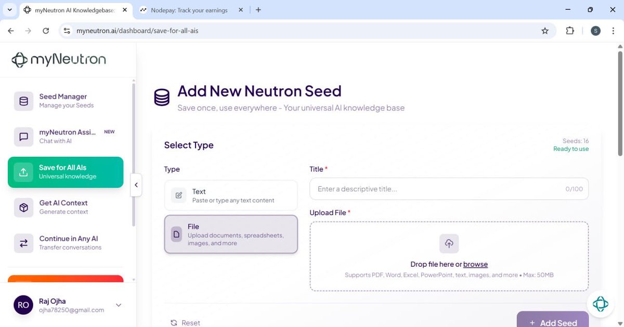Click the pencil edit icon on Text card
Viewport: 624px width, 327px height.
click(x=179, y=195)
